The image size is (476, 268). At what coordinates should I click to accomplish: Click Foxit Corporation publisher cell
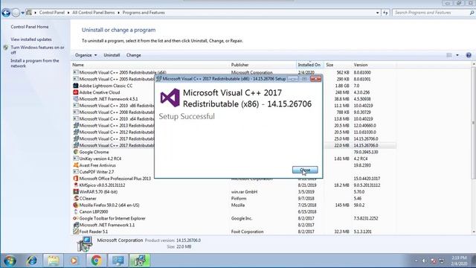(x=247, y=232)
